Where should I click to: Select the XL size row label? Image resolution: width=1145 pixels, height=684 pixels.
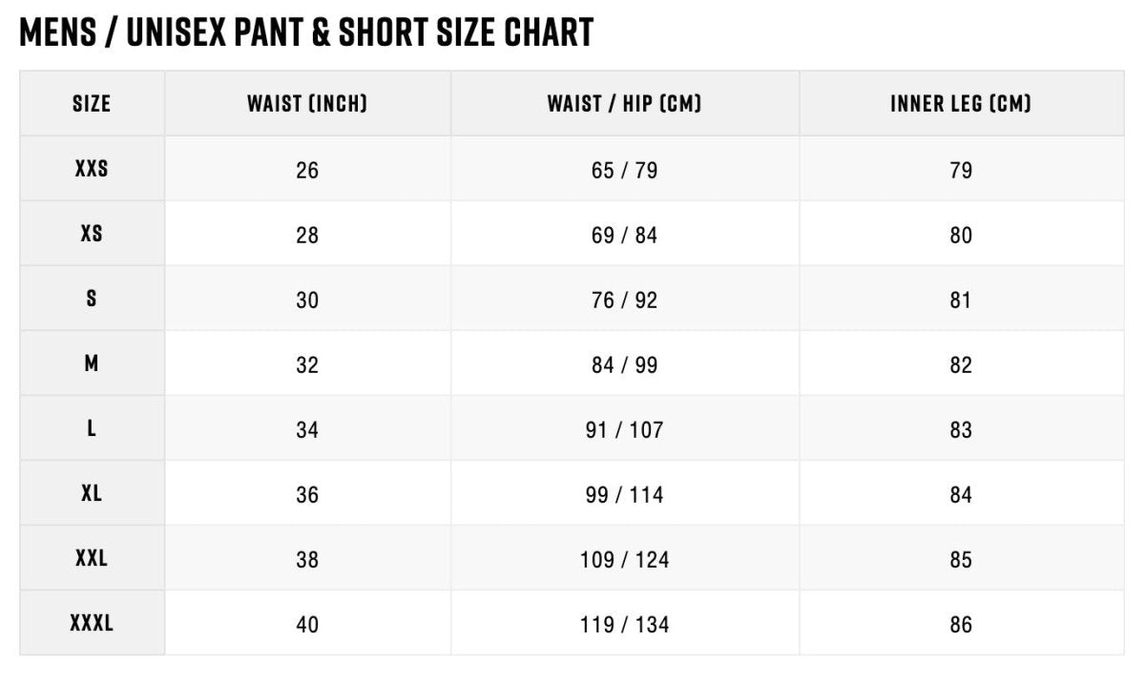[x=92, y=493]
